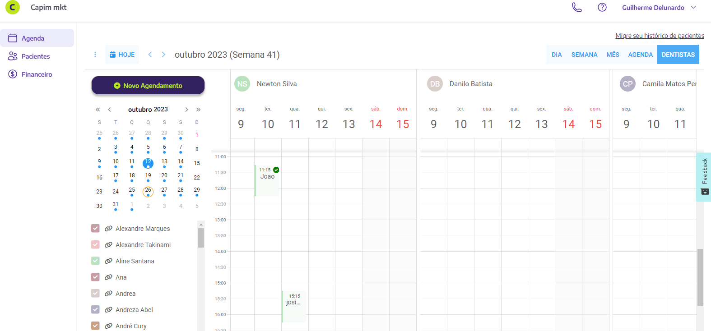Click link icon beside Ana
Screen dimensions: 711x331
pos(108,277)
